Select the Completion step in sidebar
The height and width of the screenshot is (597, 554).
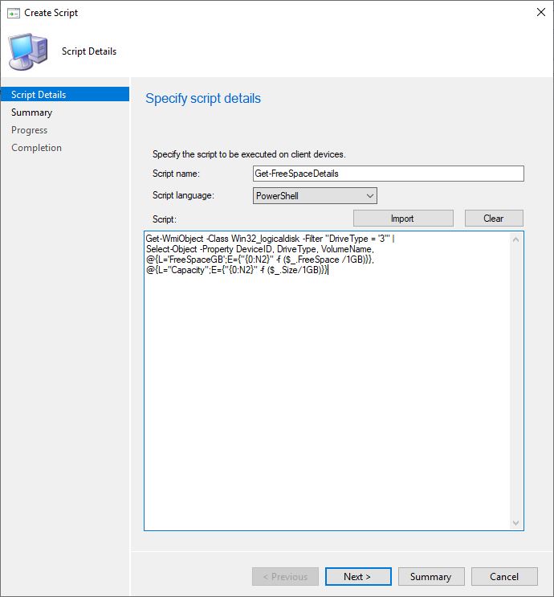(36, 148)
